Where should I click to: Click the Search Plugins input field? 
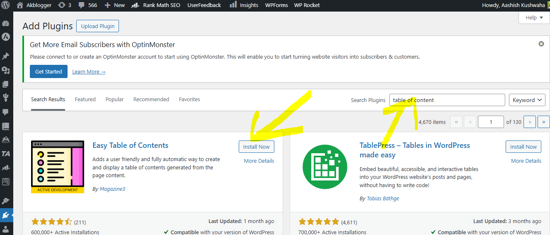[447, 100]
